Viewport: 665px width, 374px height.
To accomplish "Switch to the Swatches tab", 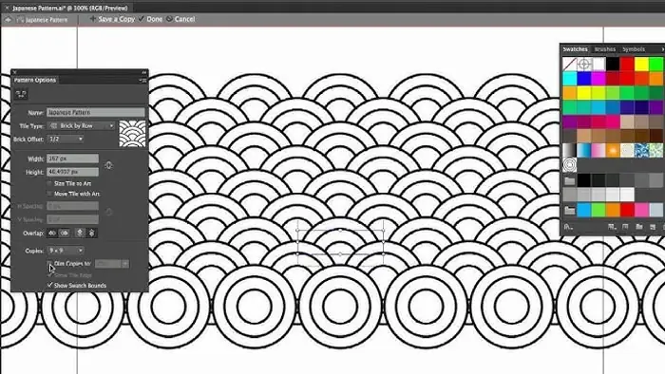I will (576, 49).
